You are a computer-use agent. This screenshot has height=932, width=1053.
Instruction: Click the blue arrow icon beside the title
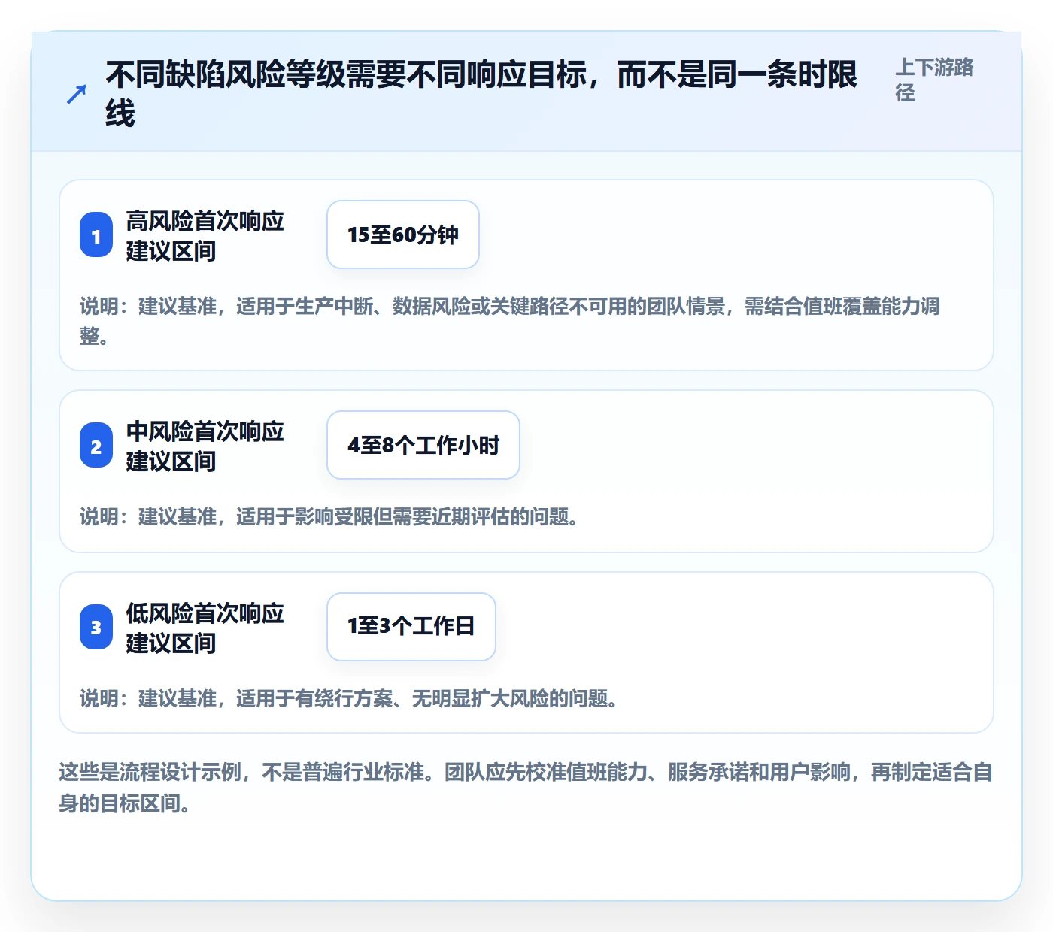click(77, 95)
